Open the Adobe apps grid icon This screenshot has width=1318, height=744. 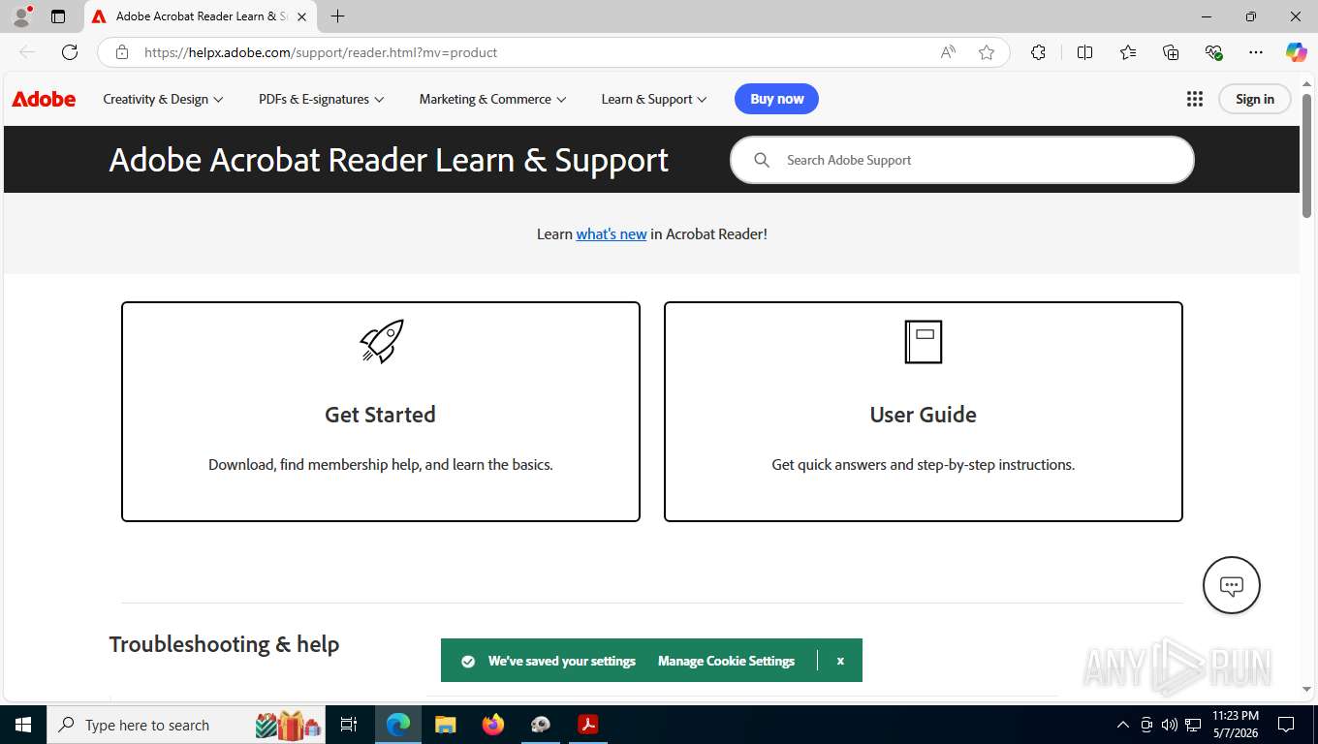(x=1195, y=99)
